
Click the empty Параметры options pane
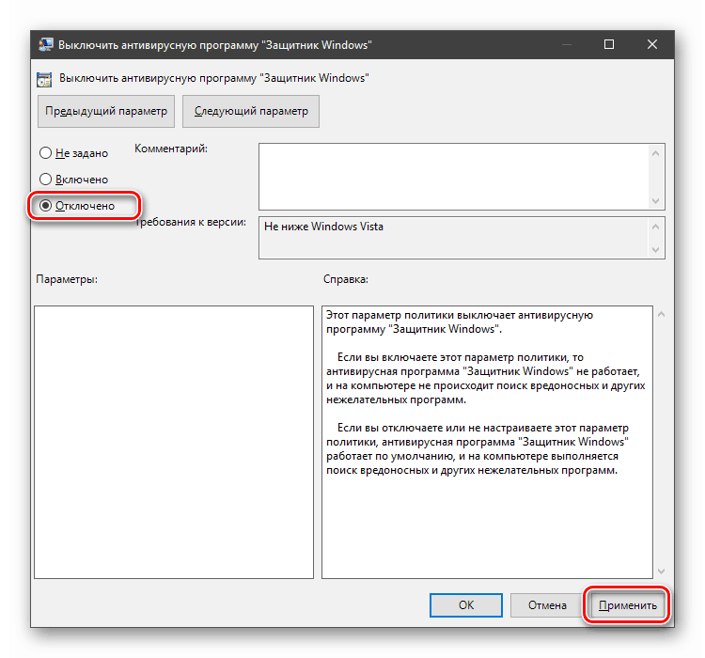[x=174, y=442]
